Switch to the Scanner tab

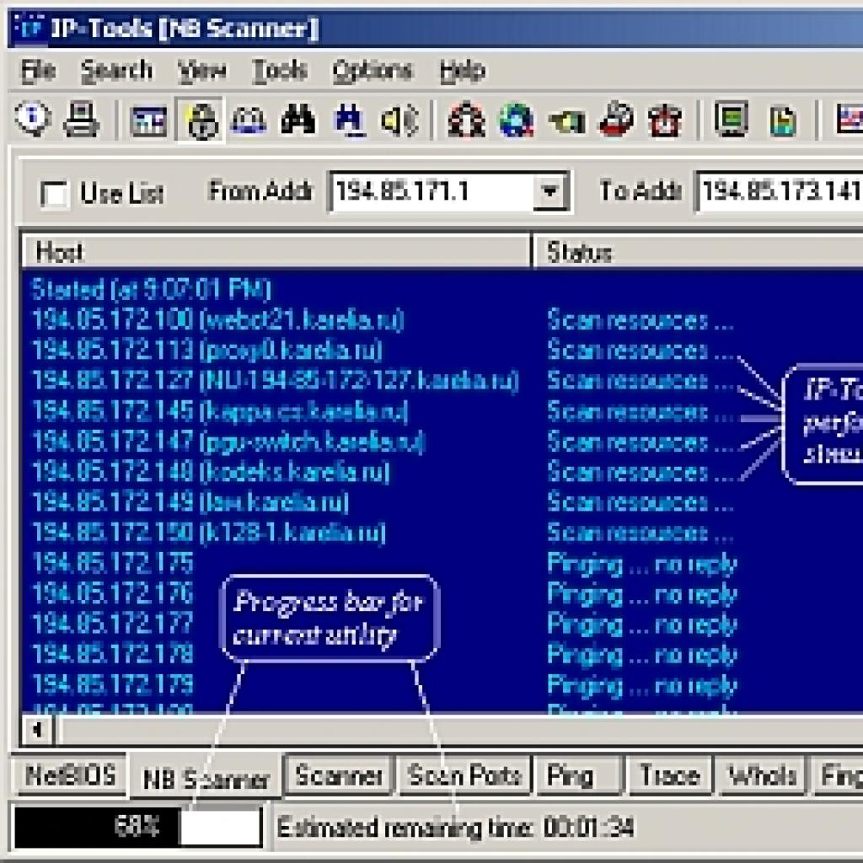tap(339, 775)
